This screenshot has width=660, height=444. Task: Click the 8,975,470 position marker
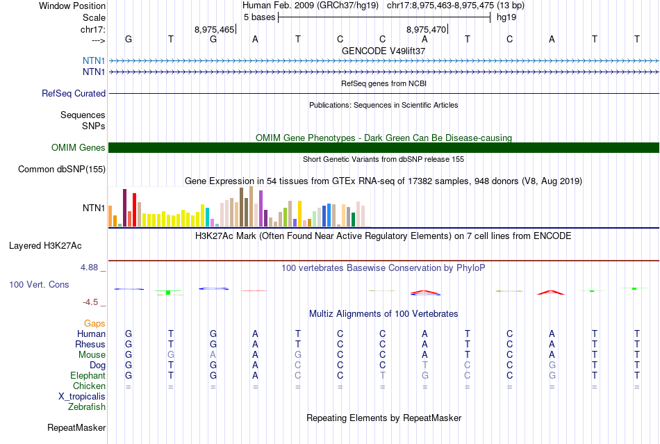pyautogui.click(x=426, y=29)
